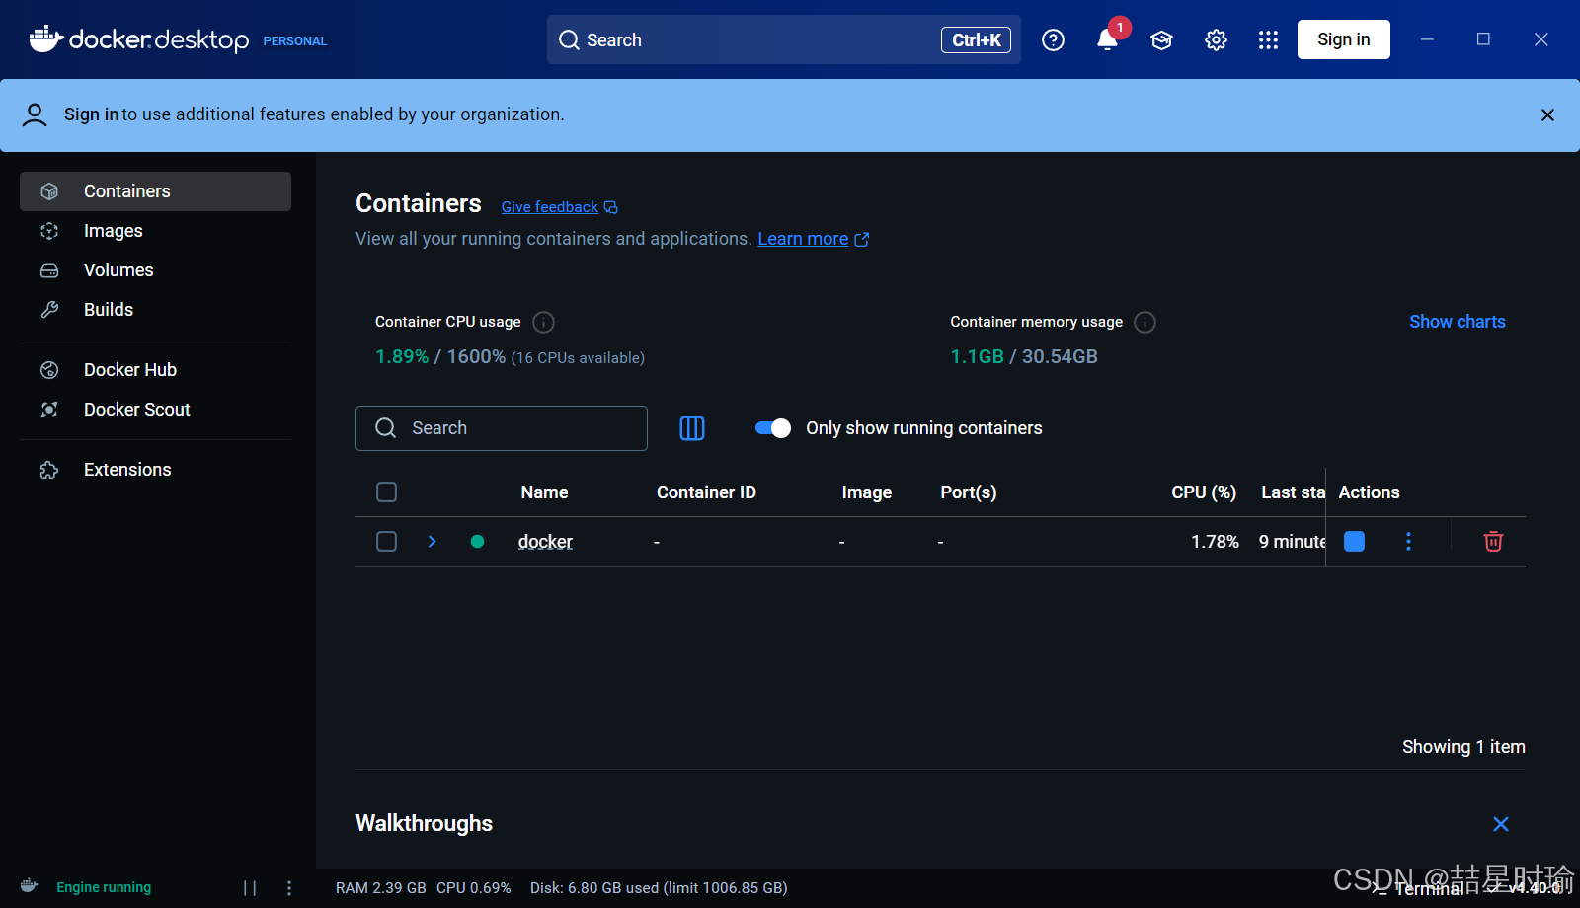This screenshot has width=1580, height=908.
Task: Sort by the CPU (%) column header
Action: point(1204,492)
